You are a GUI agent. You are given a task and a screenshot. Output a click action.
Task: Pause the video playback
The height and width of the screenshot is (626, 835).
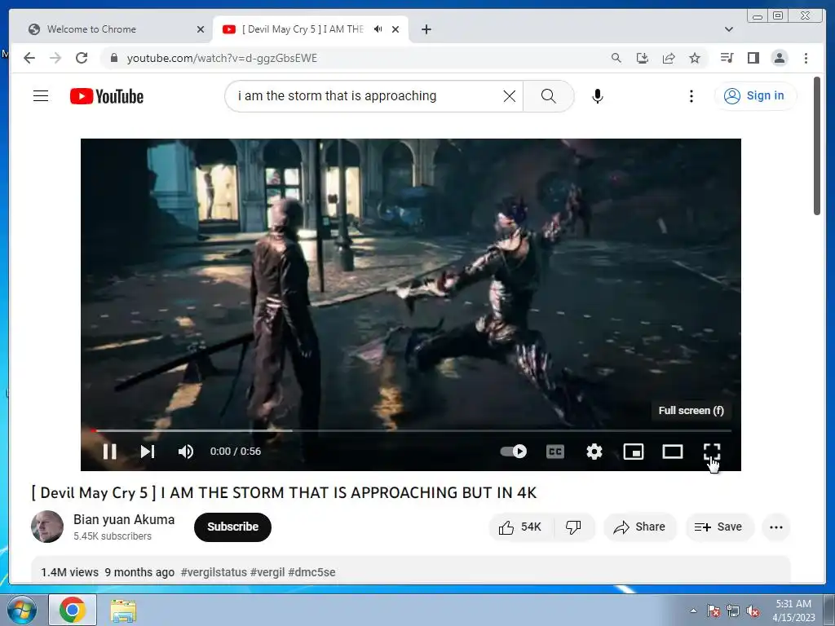pos(110,452)
